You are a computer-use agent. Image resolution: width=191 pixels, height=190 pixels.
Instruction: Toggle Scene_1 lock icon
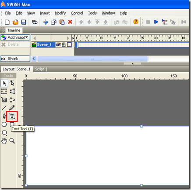point(64,44)
